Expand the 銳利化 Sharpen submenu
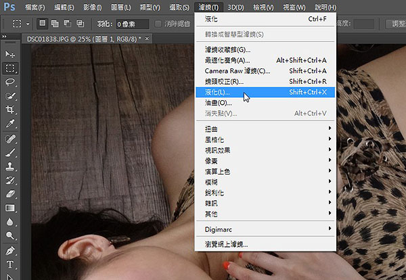 [265, 193]
